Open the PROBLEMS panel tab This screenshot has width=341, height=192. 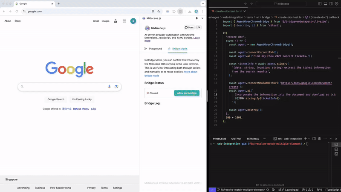tap(220, 139)
